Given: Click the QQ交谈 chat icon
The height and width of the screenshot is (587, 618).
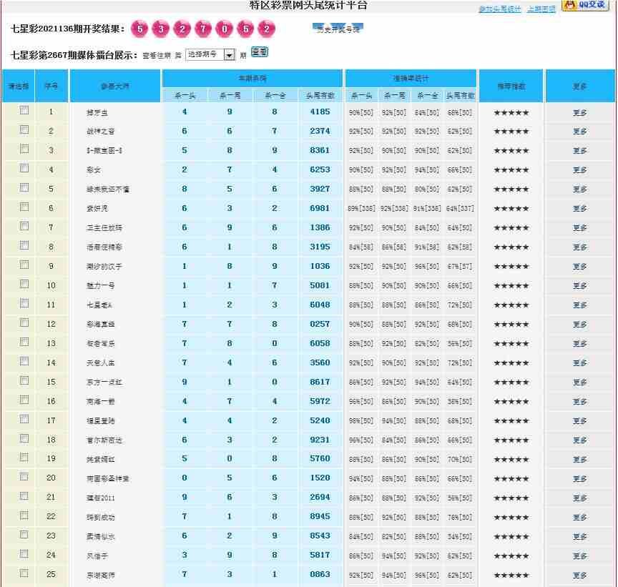Looking at the screenshot, I should tap(589, 5).
